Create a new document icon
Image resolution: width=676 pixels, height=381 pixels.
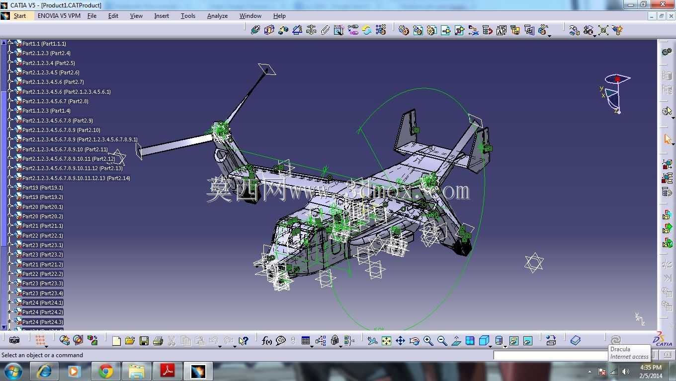coord(116,341)
